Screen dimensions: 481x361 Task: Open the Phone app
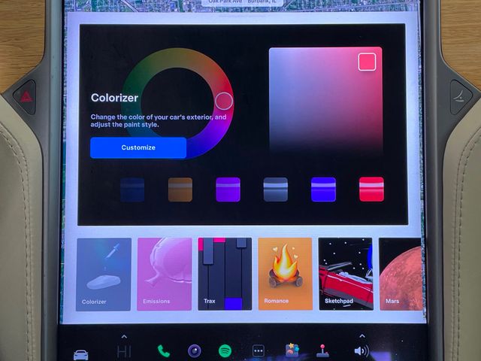coord(163,350)
